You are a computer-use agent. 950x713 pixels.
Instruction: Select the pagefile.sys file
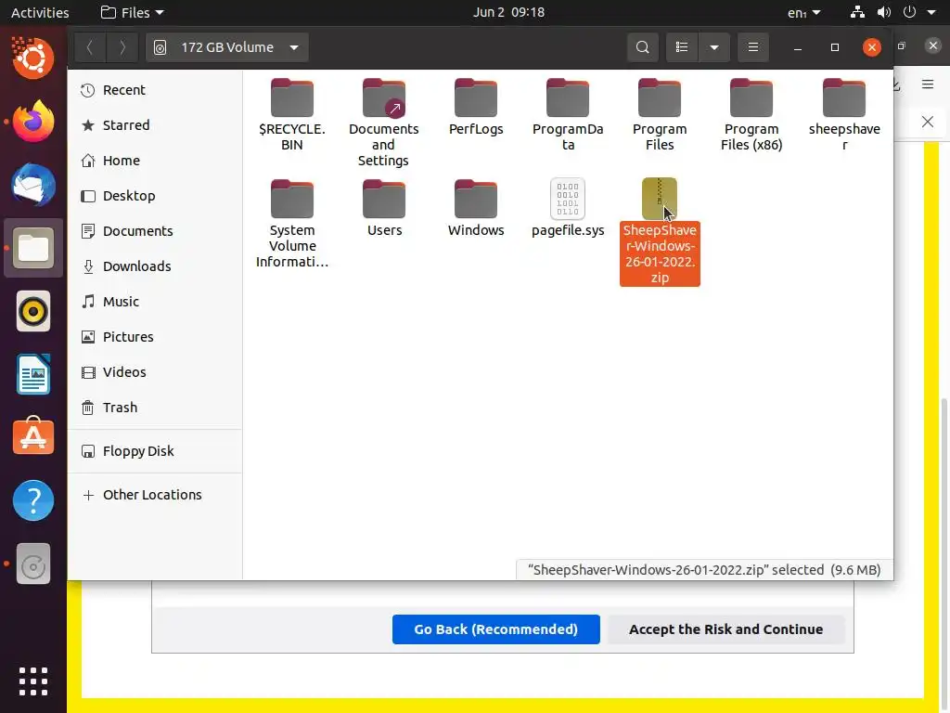(x=568, y=208)
